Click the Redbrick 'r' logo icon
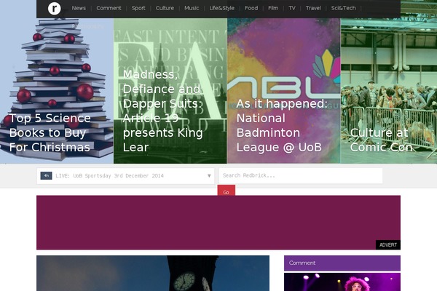Image resolution: width=437 pixels, height=291 pixels. pos(54,8)
